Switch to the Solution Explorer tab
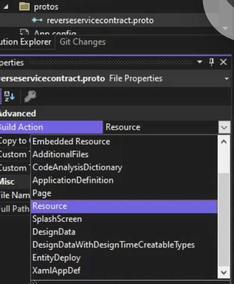 [x=25, y=42]
